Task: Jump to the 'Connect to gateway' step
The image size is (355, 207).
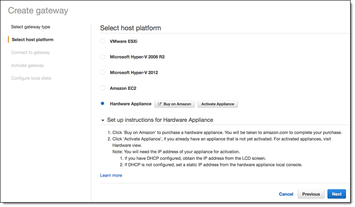Action: [30, 52]
